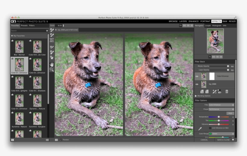The image size is (247, 156).
Task: Switch to the Filters tab
Action: tap(32, 25)
